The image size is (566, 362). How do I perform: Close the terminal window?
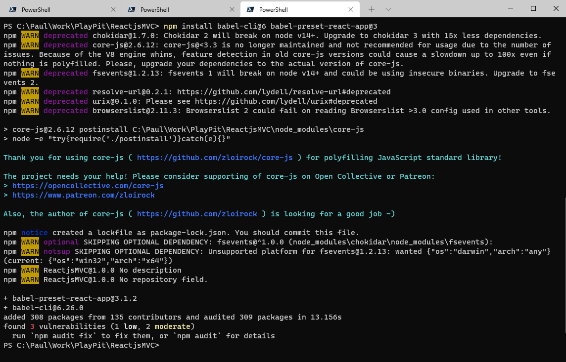tap(556, 8)
